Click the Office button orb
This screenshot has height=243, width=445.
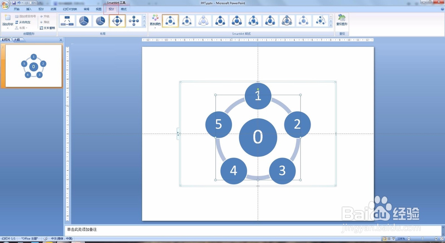(x=5, y=6)
